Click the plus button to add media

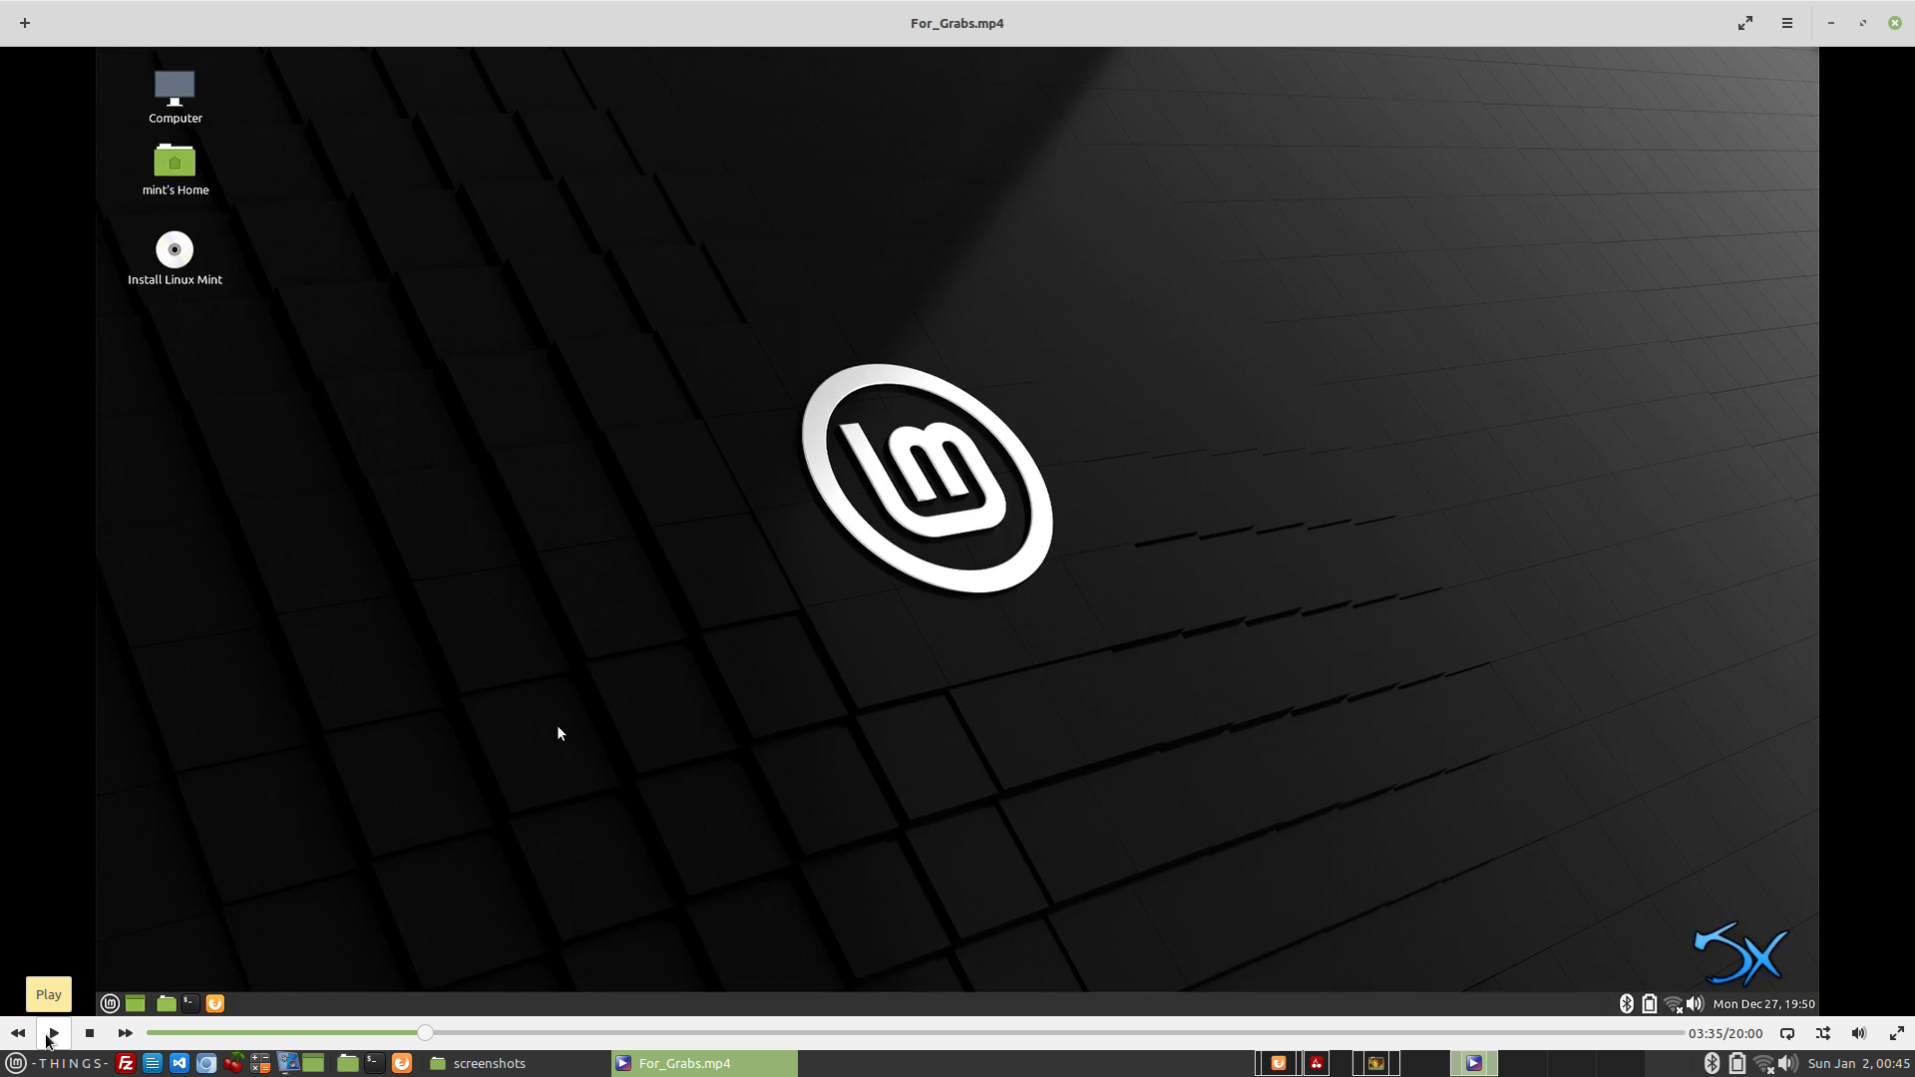coord(25,23)
